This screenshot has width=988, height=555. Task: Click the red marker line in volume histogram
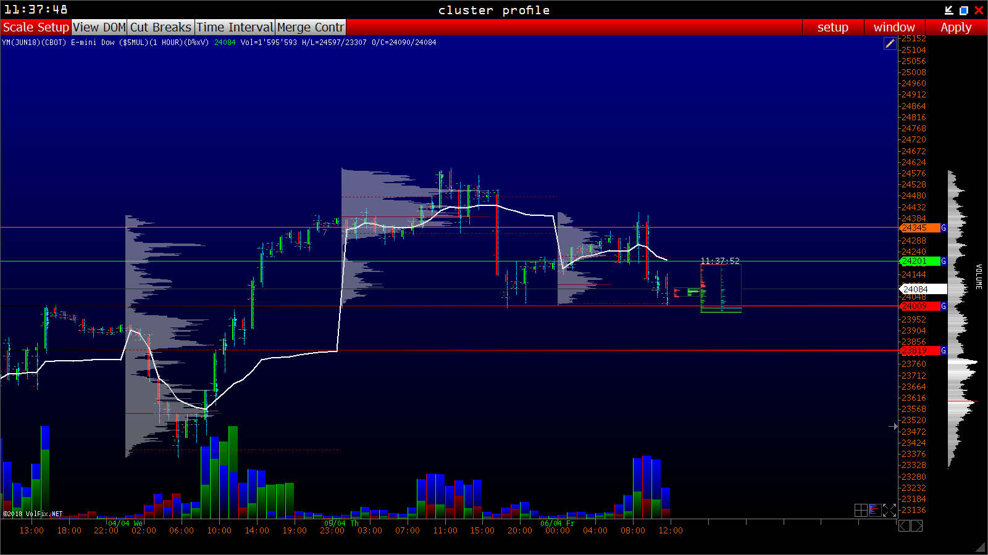pyautogui.click(x=963, y=401)
